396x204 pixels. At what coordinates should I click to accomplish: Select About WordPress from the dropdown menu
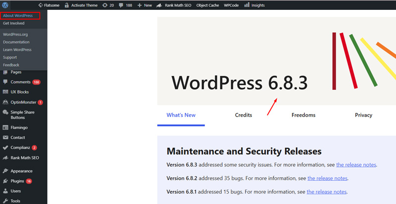[x=18, y=16]
